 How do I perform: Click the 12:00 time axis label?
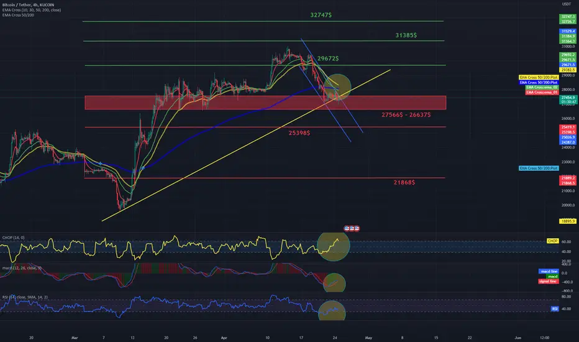pyautogui.click(x=544, y=338)
